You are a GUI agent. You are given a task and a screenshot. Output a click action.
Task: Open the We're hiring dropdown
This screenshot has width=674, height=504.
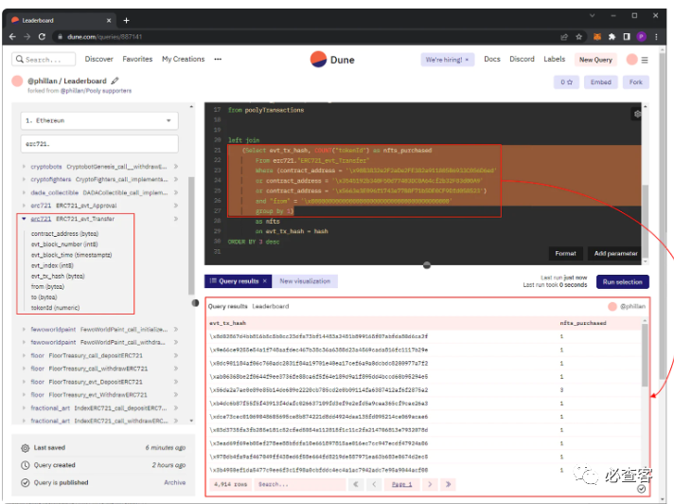click(447, 60)
